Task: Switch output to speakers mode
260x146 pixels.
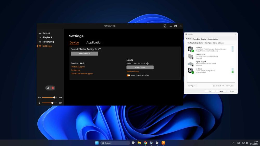Action: pos(53,88)
